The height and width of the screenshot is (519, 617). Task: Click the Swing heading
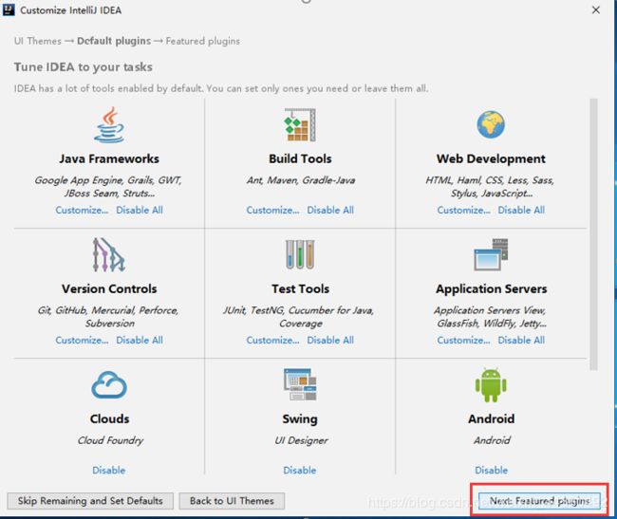click(300, 419)
